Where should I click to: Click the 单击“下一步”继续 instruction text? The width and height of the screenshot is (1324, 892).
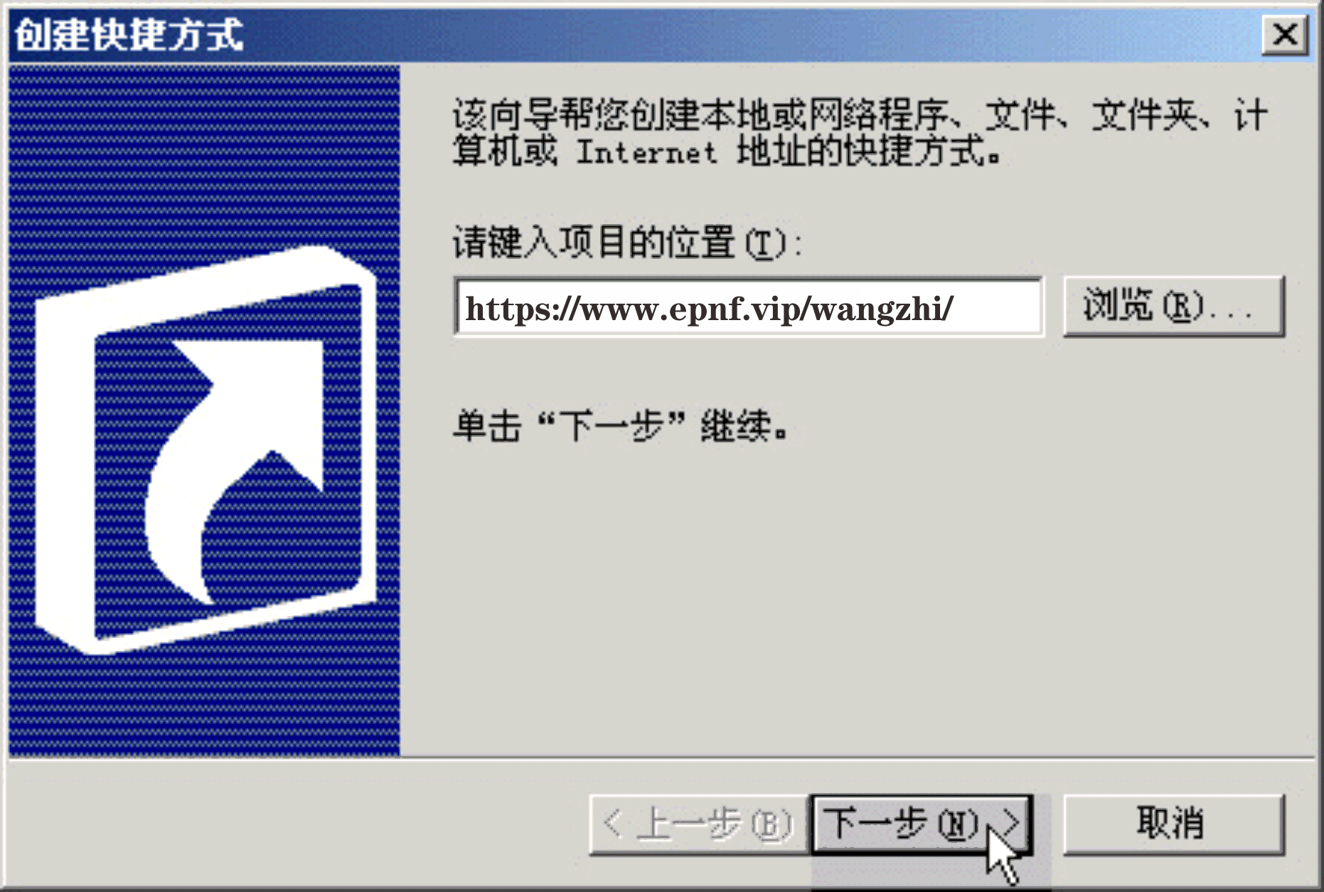pos(621,426)
